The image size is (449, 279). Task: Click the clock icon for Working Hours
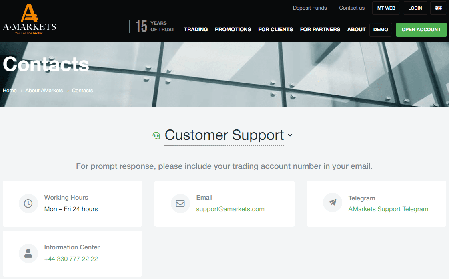[28, 204]
